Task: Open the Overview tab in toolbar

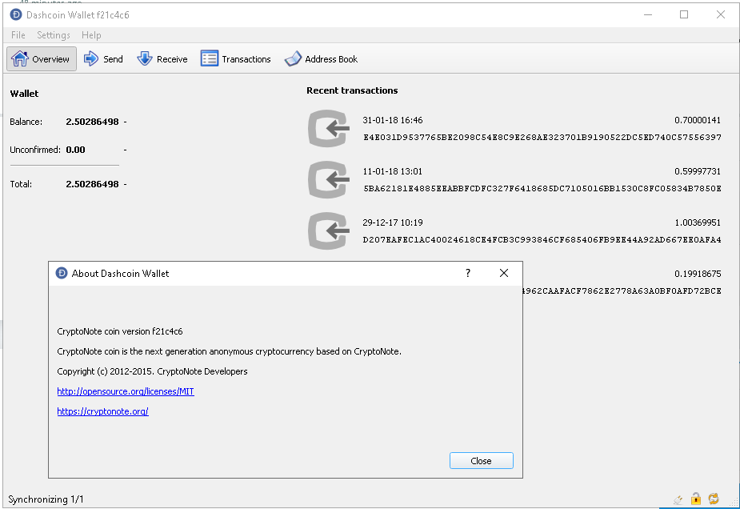Action: point(42,59)
